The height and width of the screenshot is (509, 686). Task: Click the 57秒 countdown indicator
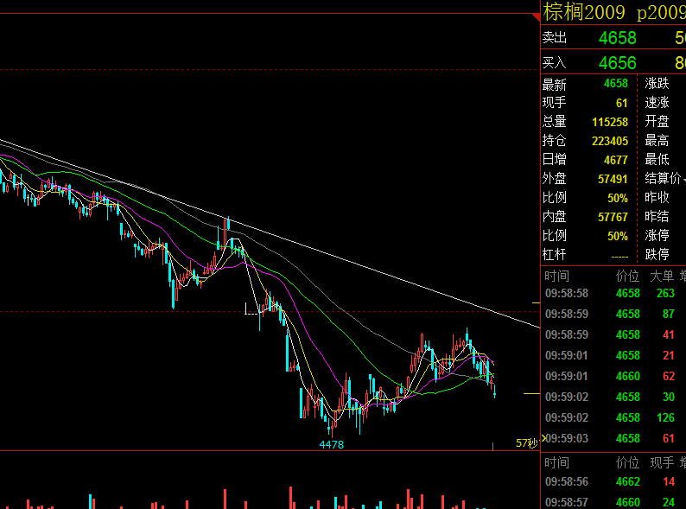coord(526,443)
